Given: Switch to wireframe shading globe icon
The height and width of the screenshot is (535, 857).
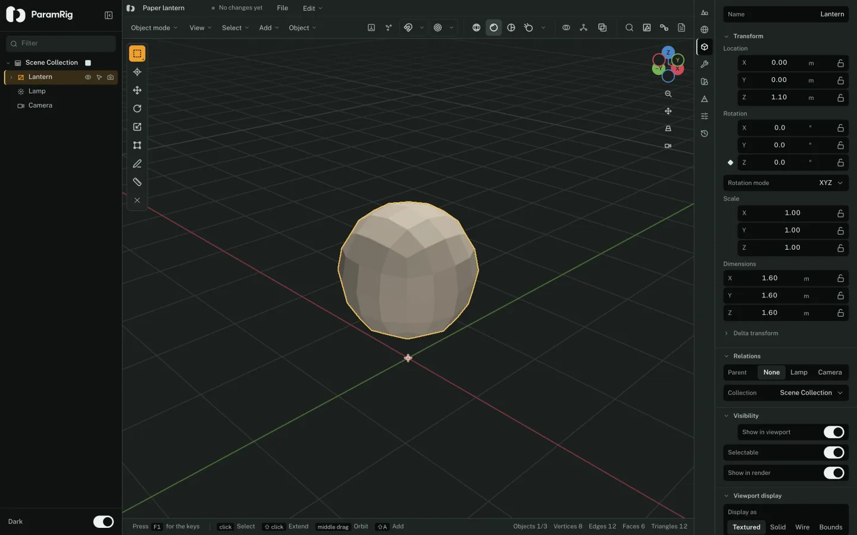Looking at the screenshot, I should pos(476,28).
